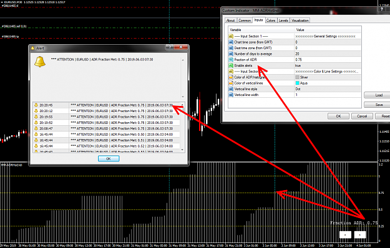Switch to the Colors tab
The width and height of the screenshot is (390, 248).
coord(271,21)
